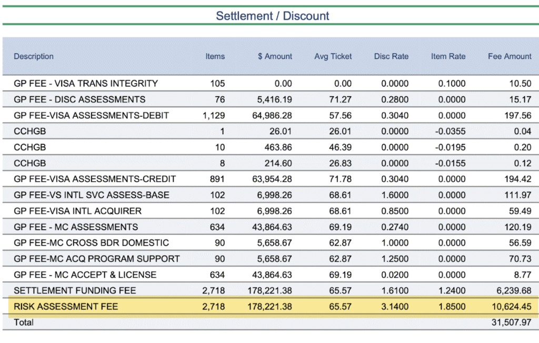539x343 pixels.
Task: Click the 1.6100 disc rate value
Action: pyautogui.click(x=395, y=291)
